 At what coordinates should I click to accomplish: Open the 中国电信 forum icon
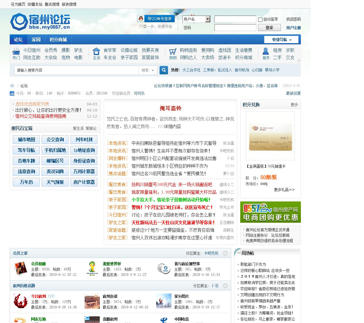(164, 320)
